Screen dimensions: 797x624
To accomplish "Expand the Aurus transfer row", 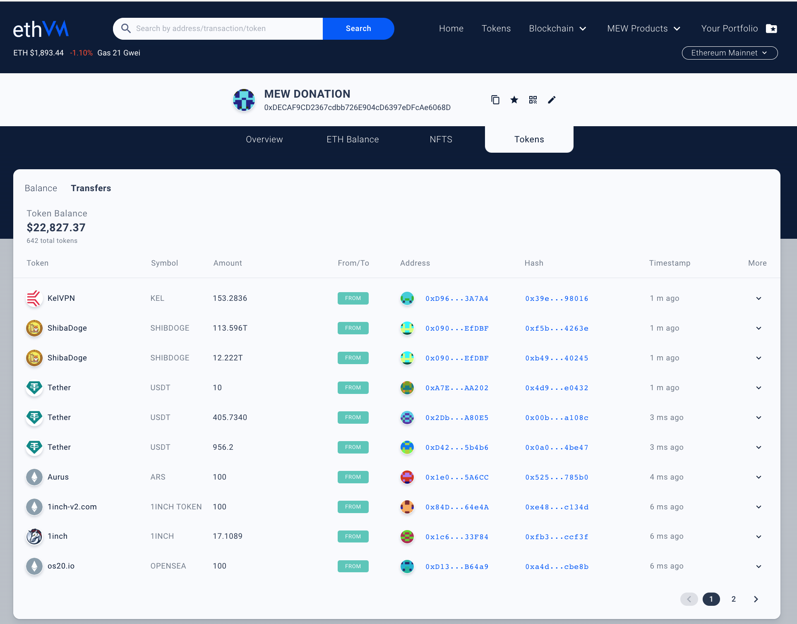I will pyautogui.click(x=759, y=477).
